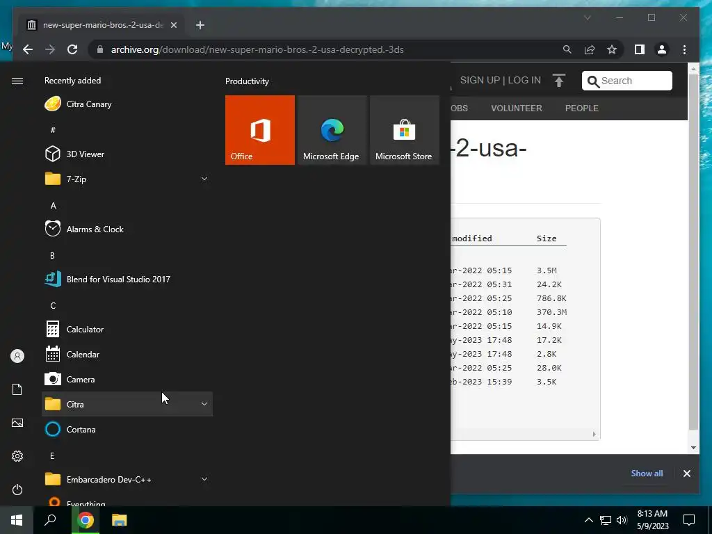Viewport: 712px width, 534px height.
Task: Open the Calculator app
Action: pyautogui.click(x=127, y=329)
